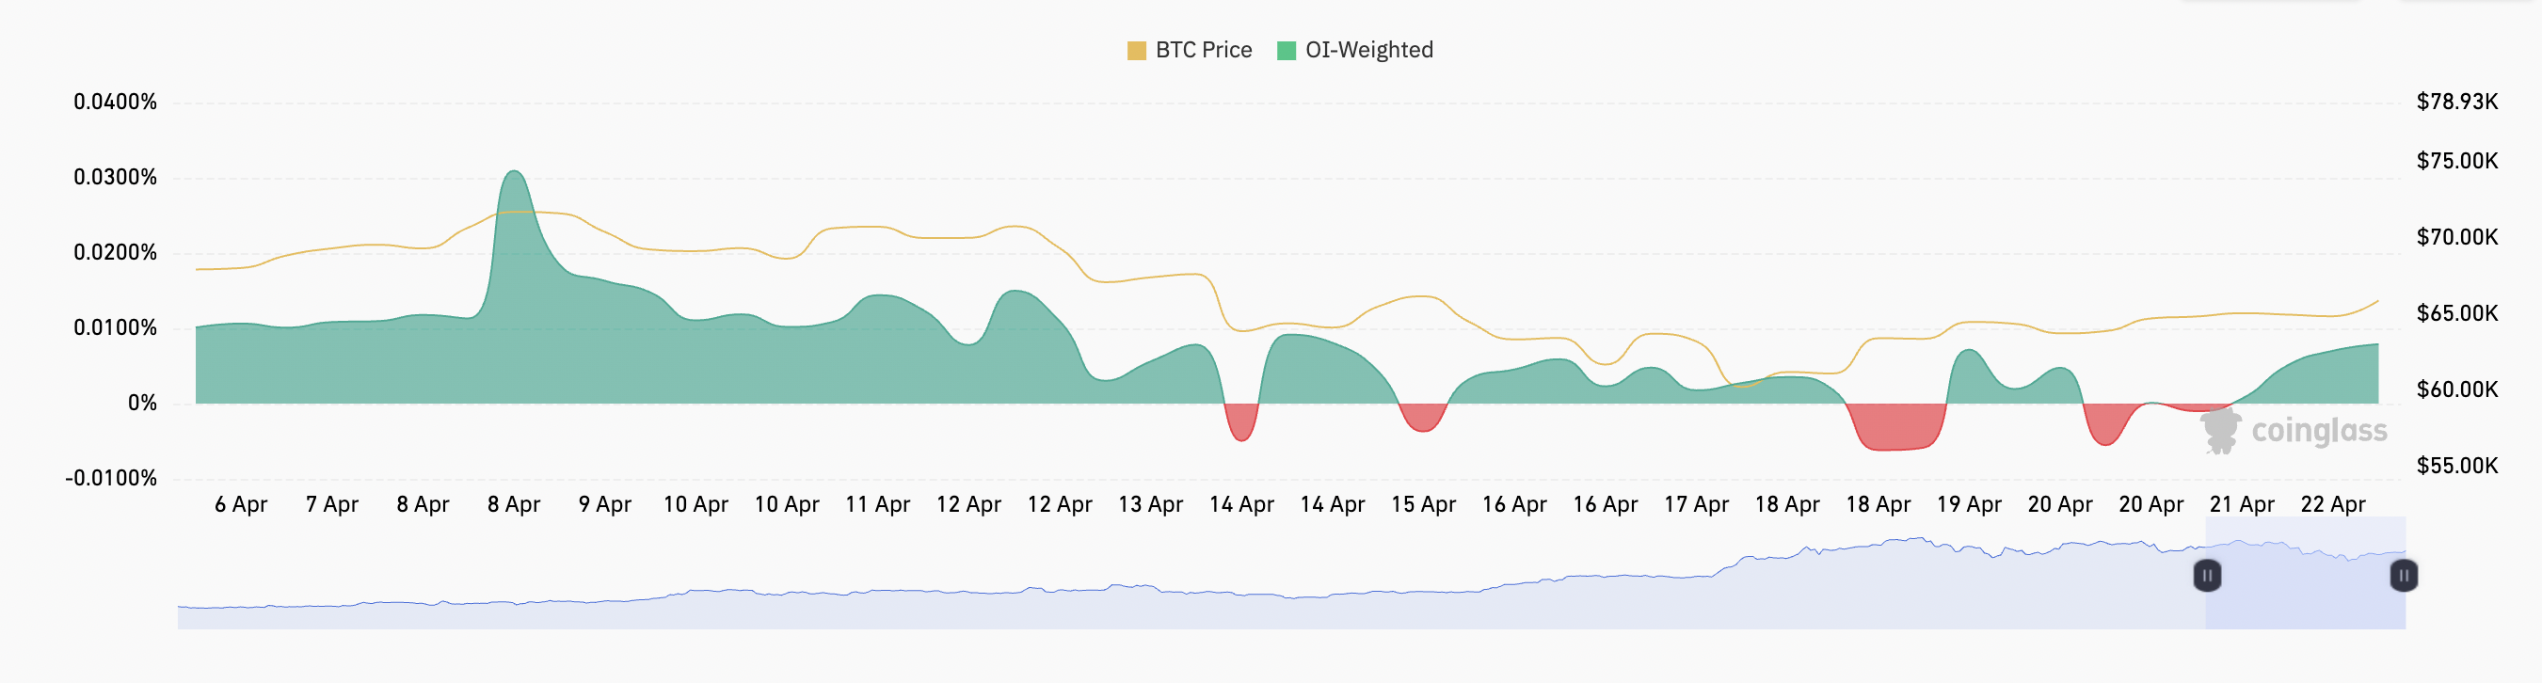Click the 22 Apr date label

(2332, 504)
